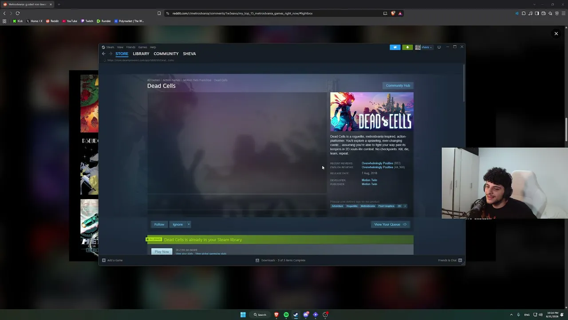The width and height of the screenshot is (568, 320).
Task: Open the taskbar Search box
Action: coord(260,315)
